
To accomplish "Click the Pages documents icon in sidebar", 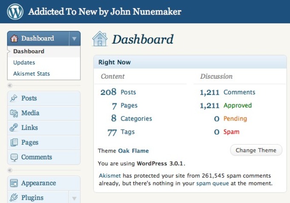I will click(x=14, y=142).
